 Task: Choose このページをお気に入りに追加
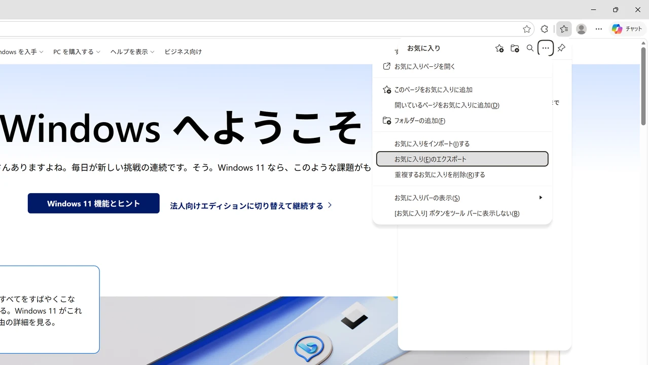(462, 90)
